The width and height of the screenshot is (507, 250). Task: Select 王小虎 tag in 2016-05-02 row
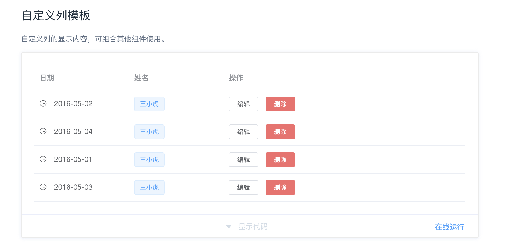149,104
